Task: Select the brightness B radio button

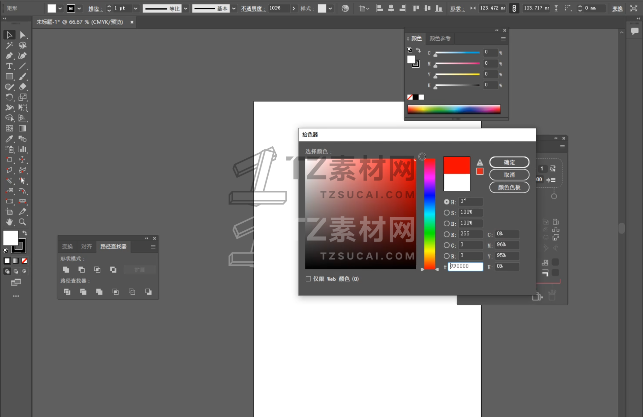Action: coord(447,223)
